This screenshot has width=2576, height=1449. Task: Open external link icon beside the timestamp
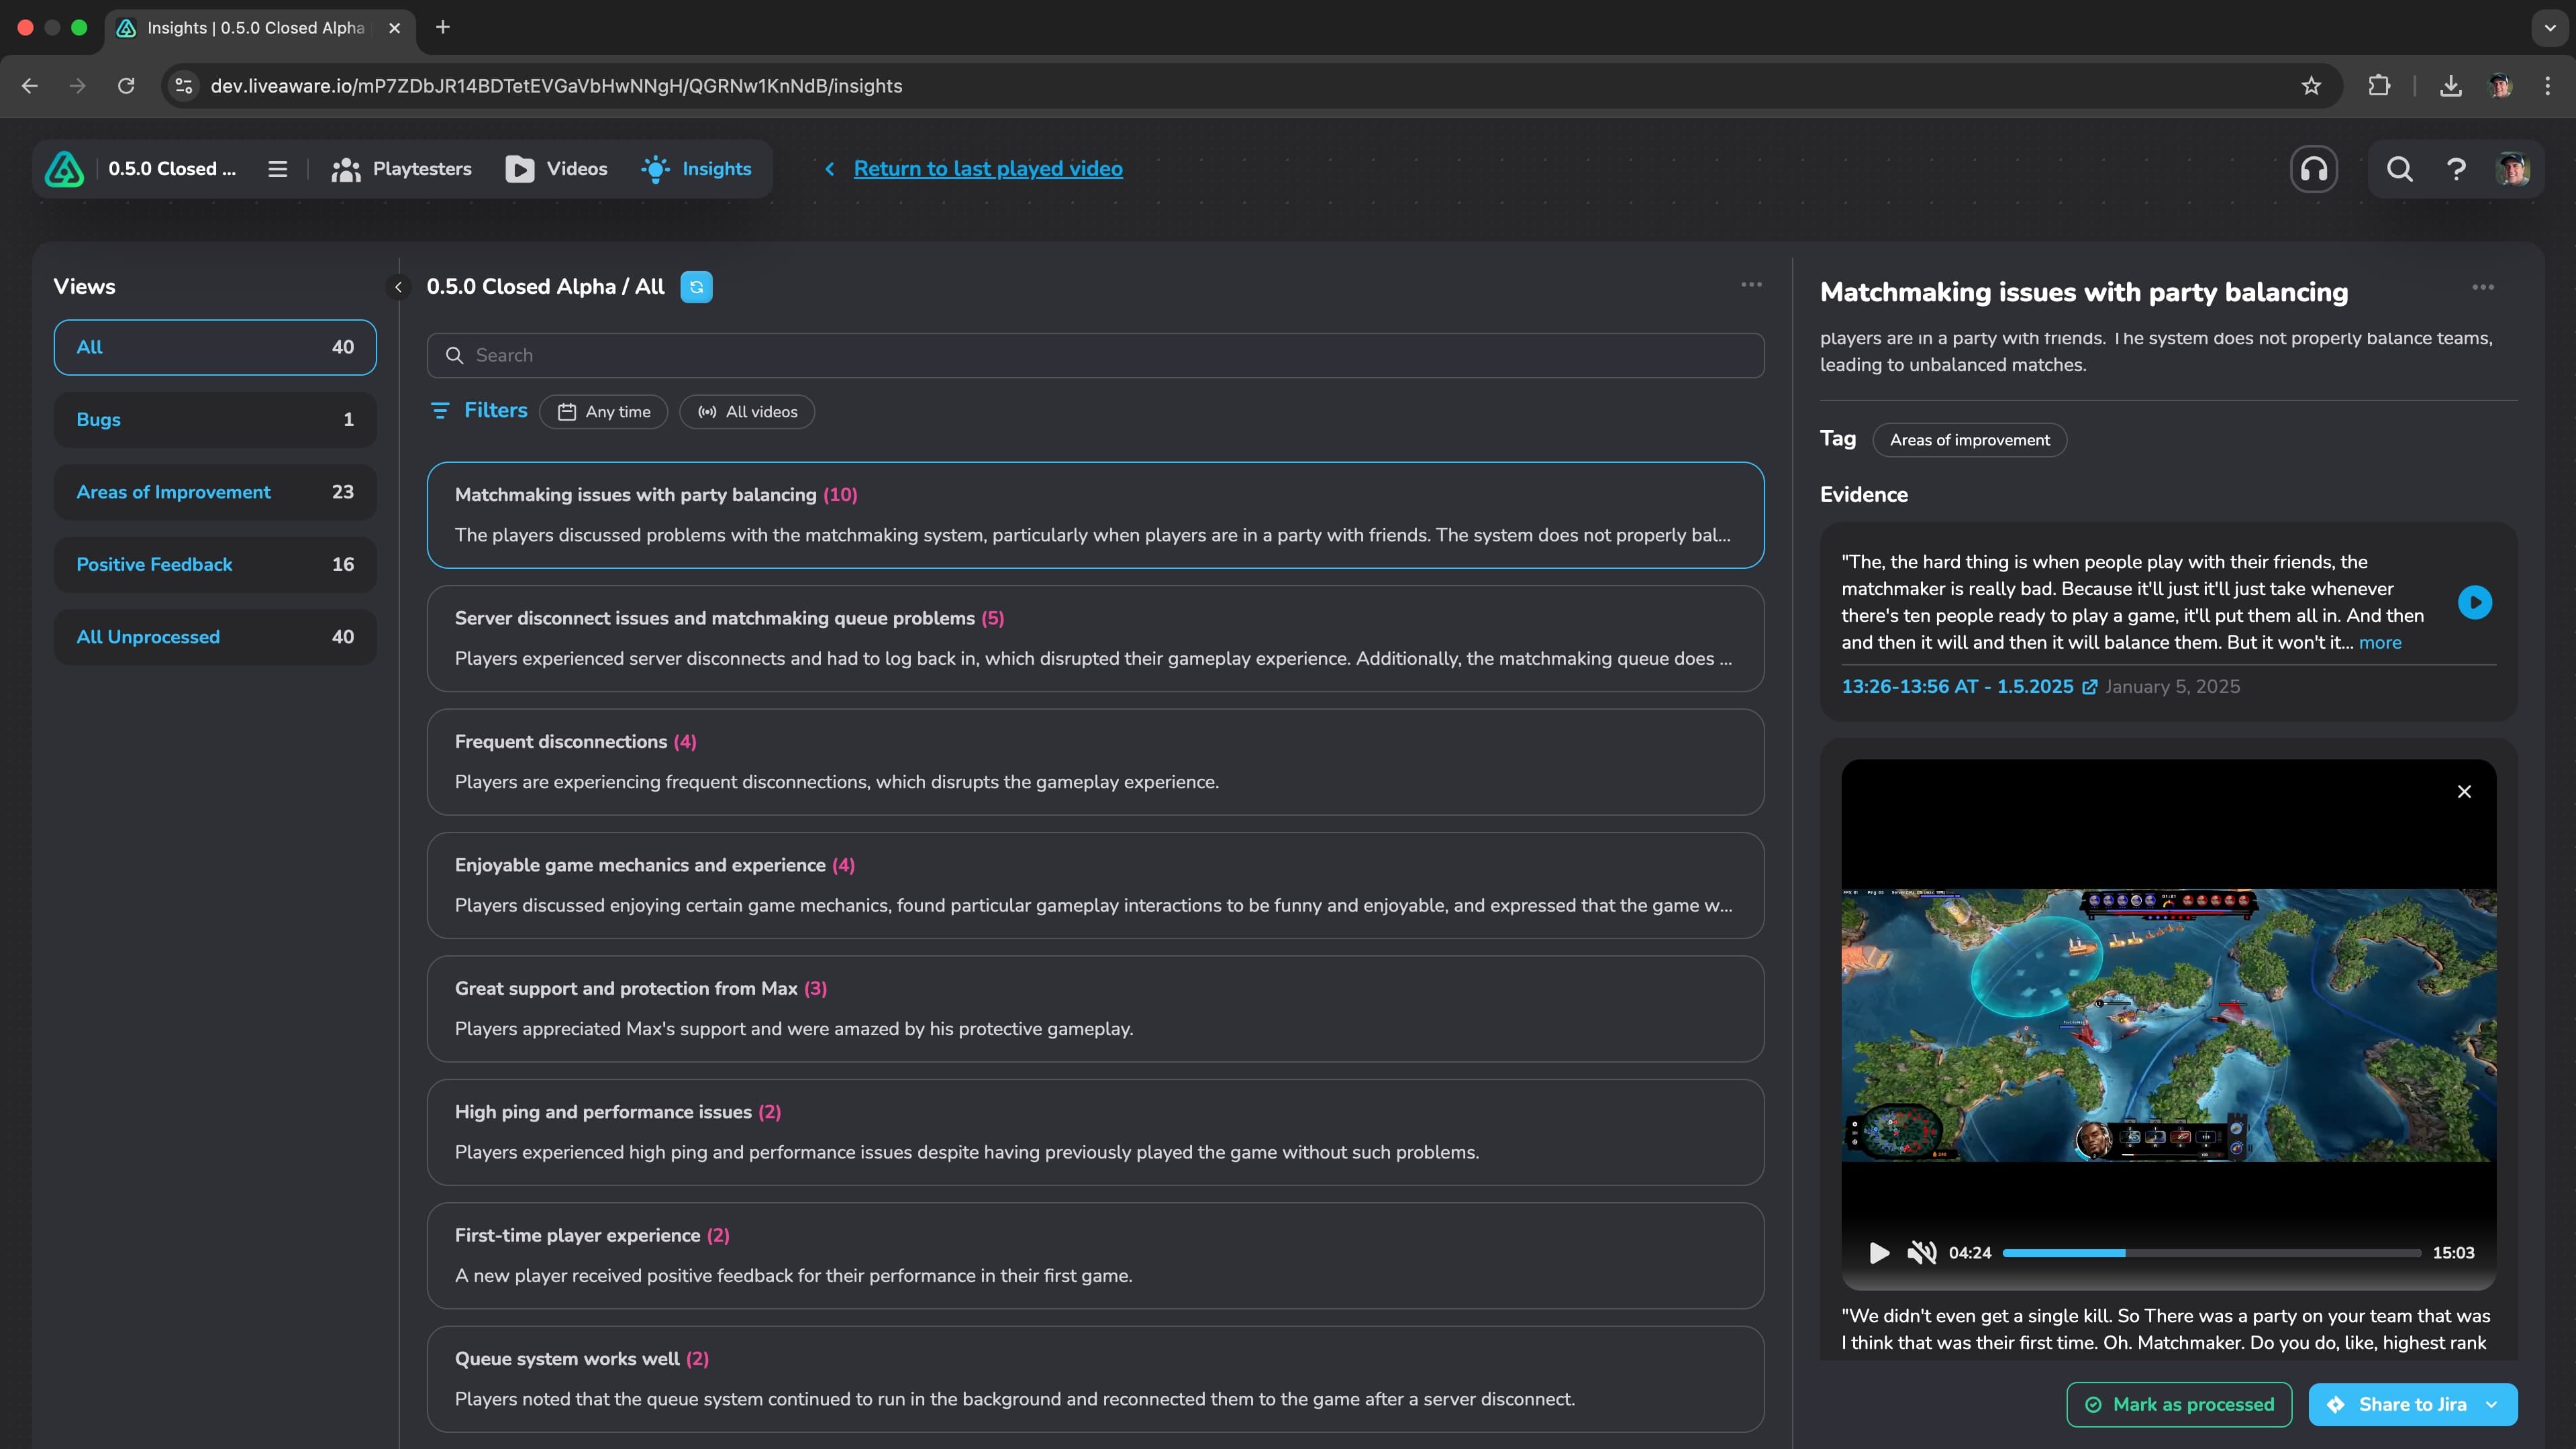pos(2089,686)
